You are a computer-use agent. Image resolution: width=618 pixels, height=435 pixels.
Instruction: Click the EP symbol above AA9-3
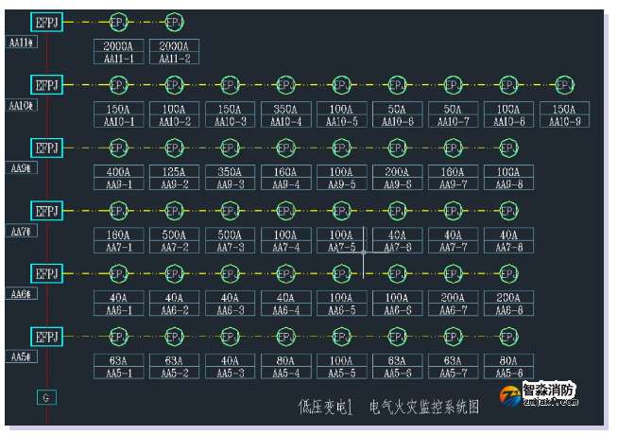pyautogui.click(x=230, y=148)
